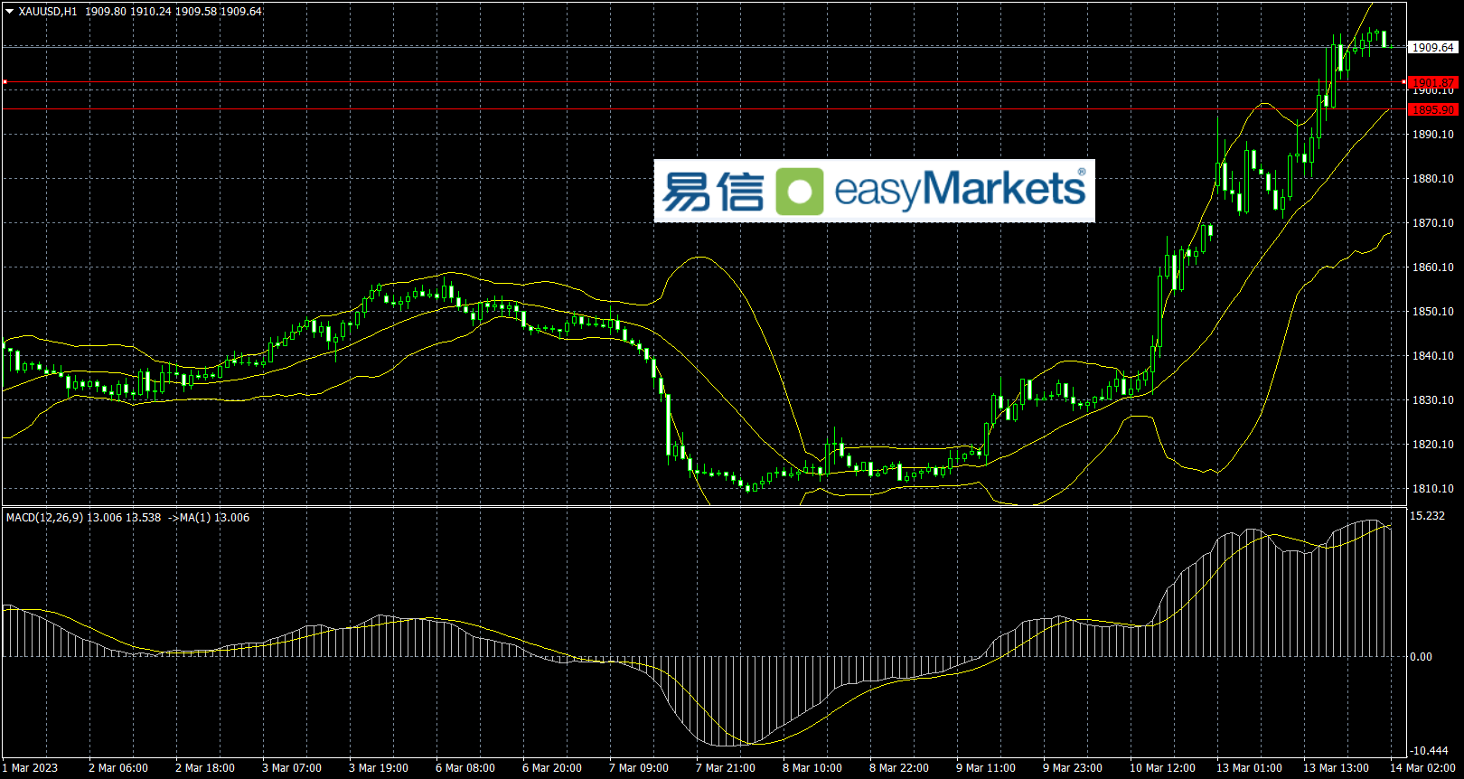Click price axis value 1810.10
Image resolution: width=1464 pixels, height=779 pixels.
[1433, 489]
